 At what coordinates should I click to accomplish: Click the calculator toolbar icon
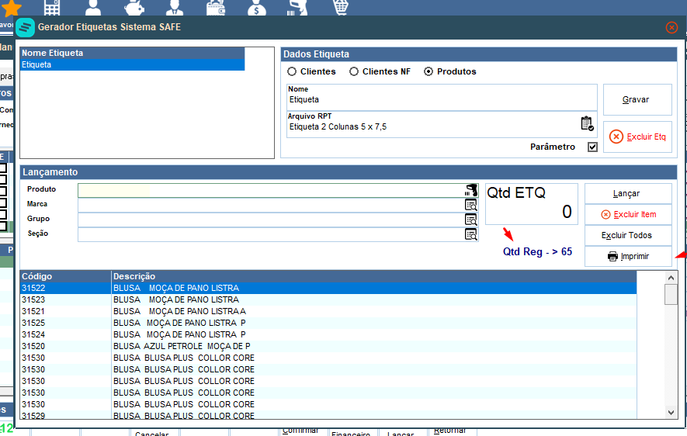(52, 8)
